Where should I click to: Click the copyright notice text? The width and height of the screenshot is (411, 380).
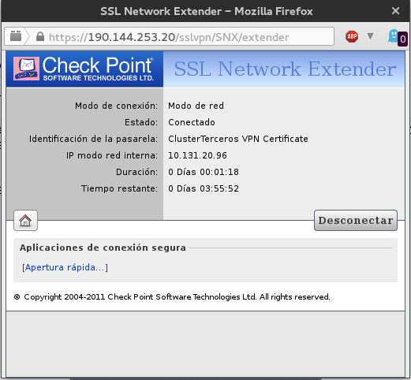point(172,297)
